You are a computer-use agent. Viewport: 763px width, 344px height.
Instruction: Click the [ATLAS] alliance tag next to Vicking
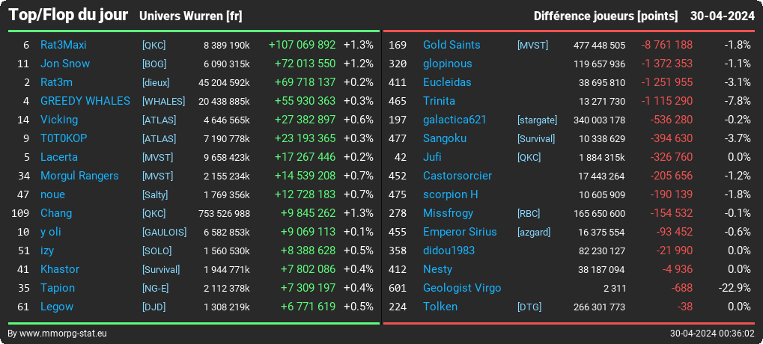(x=159, y=120)
